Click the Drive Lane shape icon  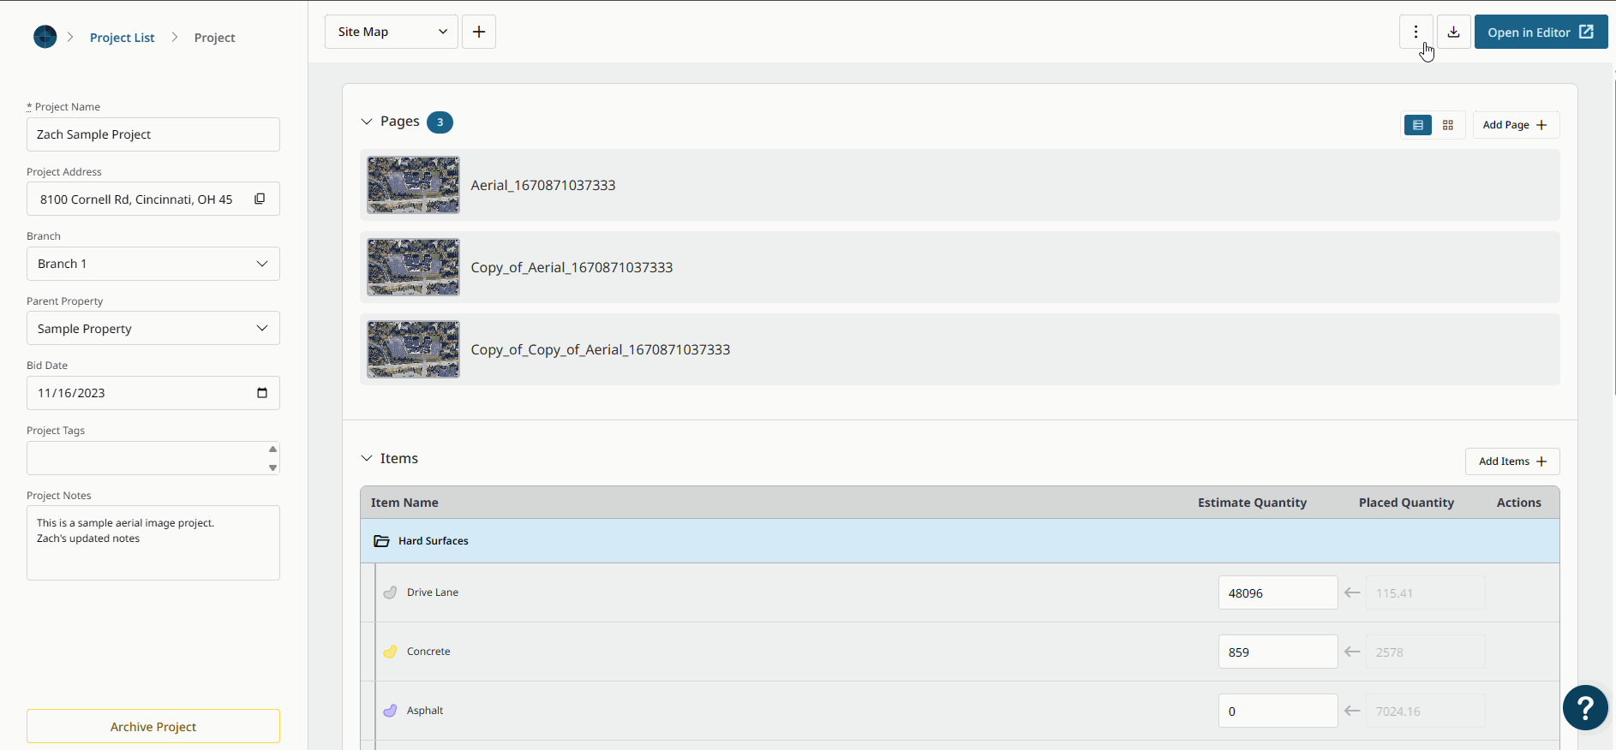pyautogui.click(x=390, y=592)
